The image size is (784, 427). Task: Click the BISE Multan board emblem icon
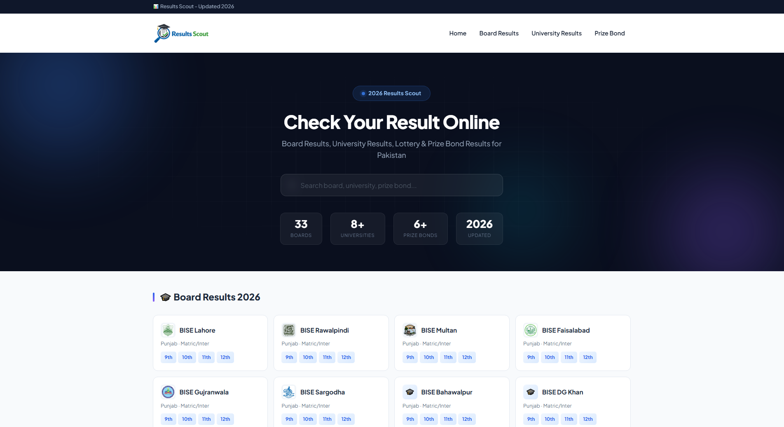(x=410, y=330)
